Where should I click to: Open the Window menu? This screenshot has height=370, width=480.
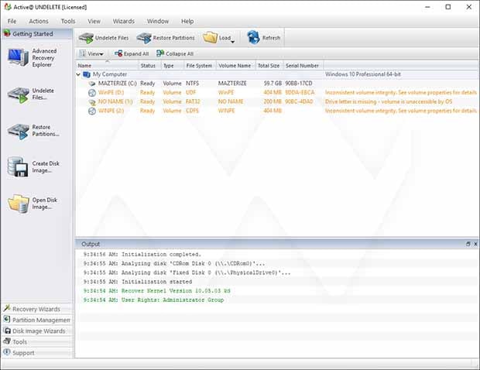tap(158, 21)
